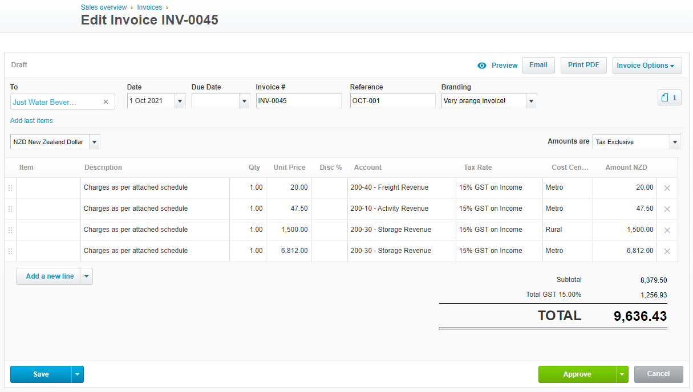Viewport: 693px width, 392px height.
Task: Click the Print PDF button
Action: [x=583, y=65]
